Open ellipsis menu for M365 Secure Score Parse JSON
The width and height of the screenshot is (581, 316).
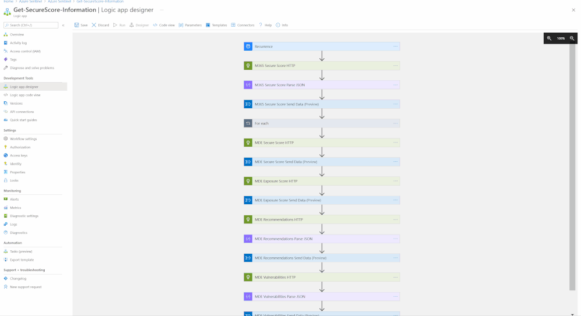tap(395, 85)
